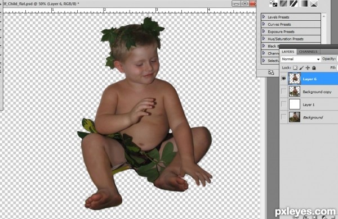Click the horizontal ruler at mark 2
338x219 pixels.
coord(104,10)
